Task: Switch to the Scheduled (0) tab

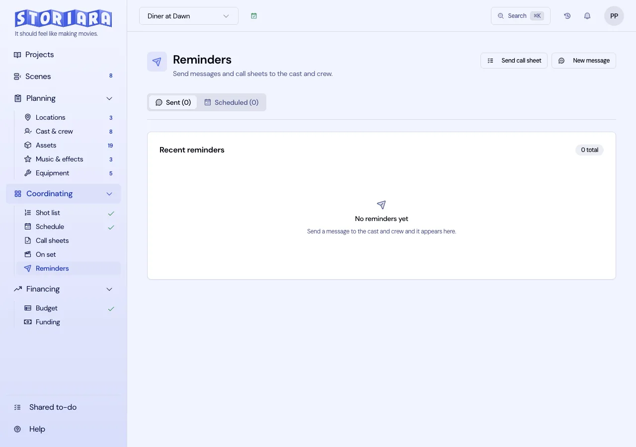Action: tap(232, 102)
